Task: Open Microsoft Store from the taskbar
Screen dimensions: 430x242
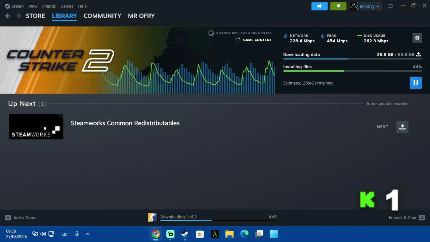Action: point(200,234)
